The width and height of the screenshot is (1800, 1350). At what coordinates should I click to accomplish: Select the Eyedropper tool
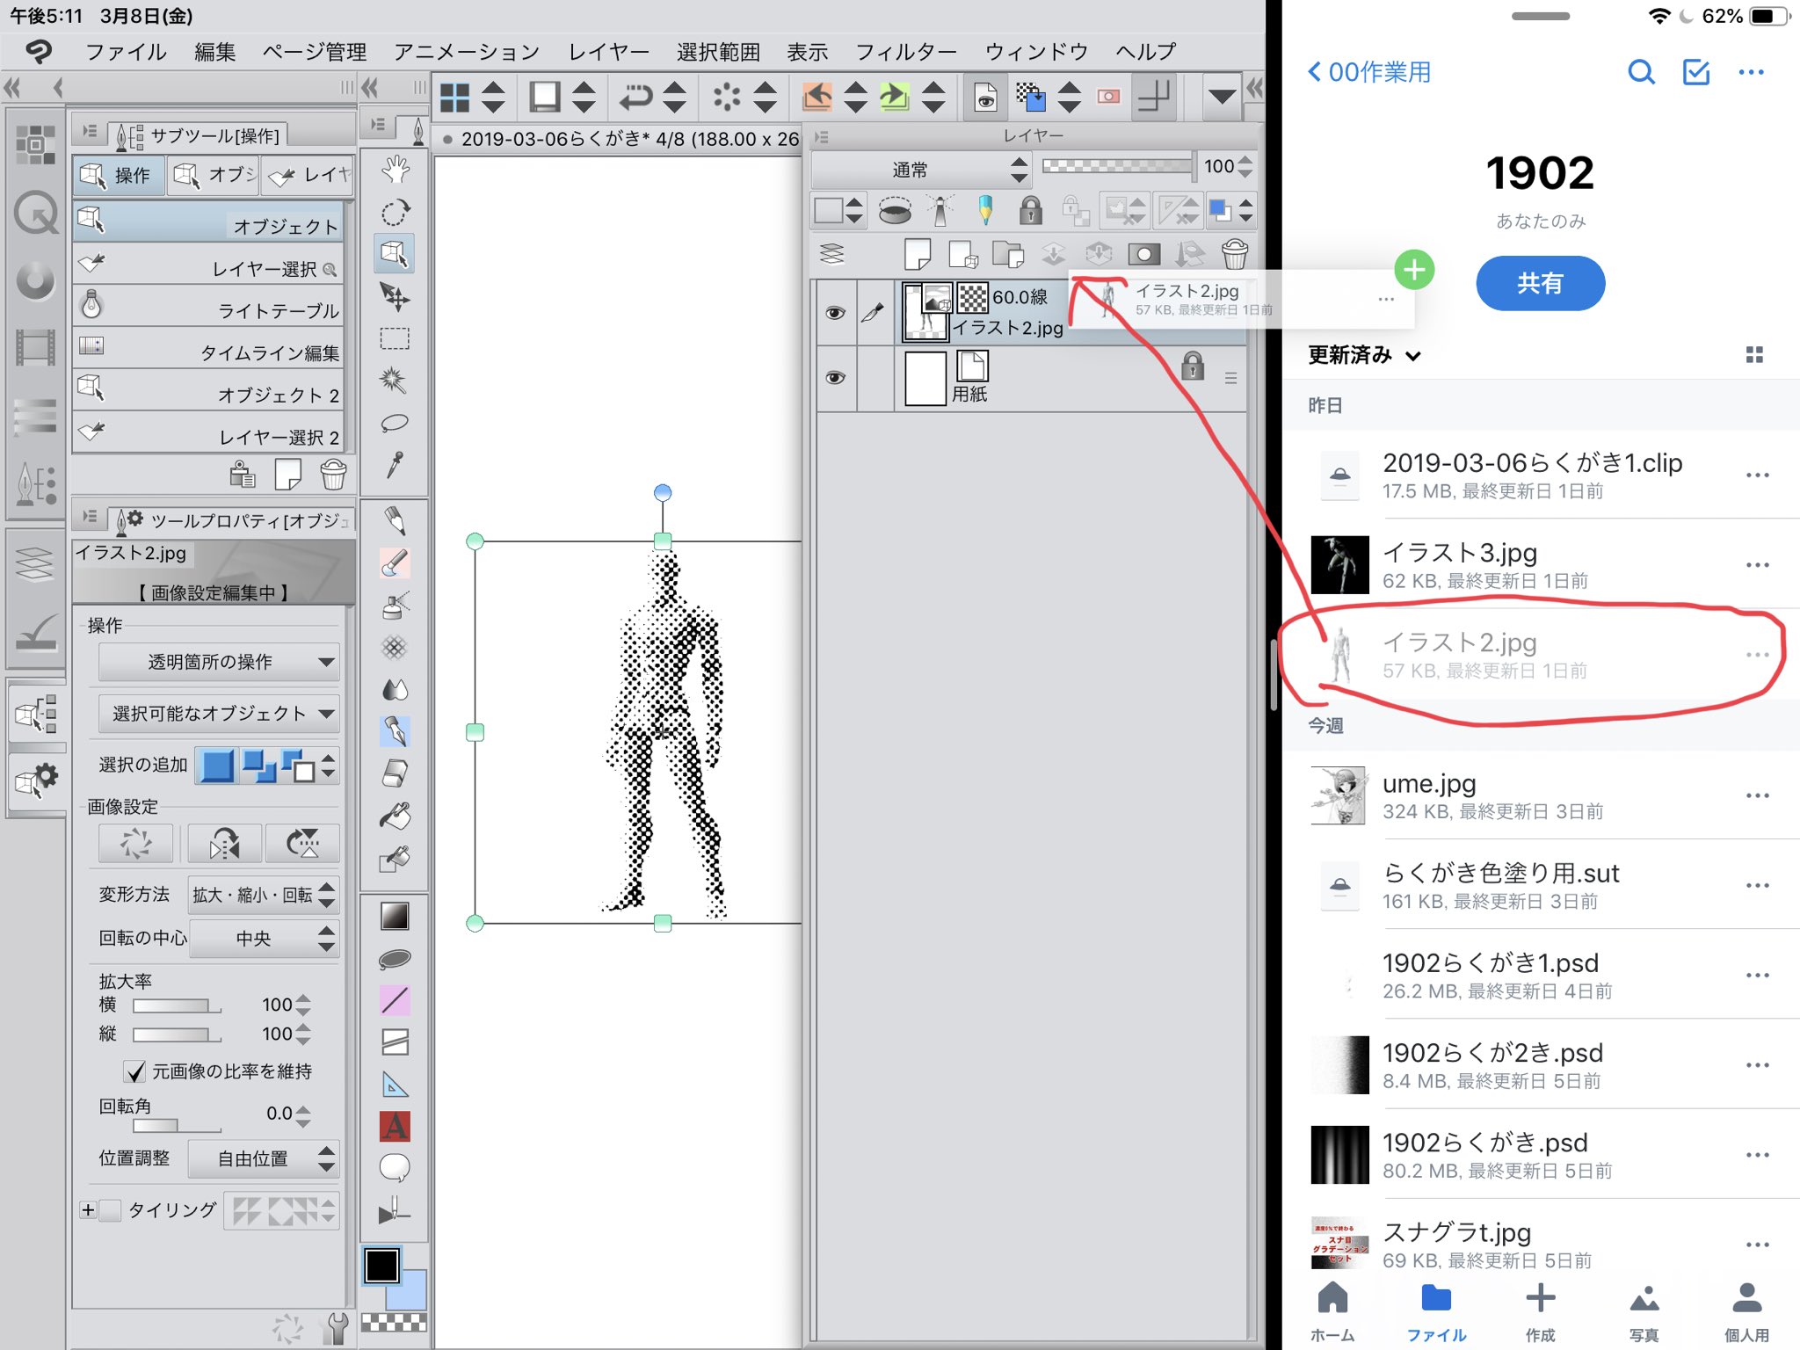click(395, 465)
